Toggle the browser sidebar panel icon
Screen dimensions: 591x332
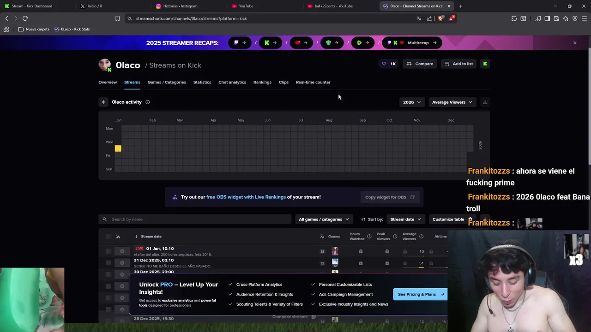(x=547, y=18)
